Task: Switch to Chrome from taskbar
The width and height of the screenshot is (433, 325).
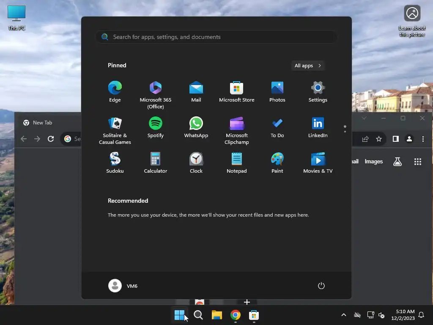Action: click(235, 315)
